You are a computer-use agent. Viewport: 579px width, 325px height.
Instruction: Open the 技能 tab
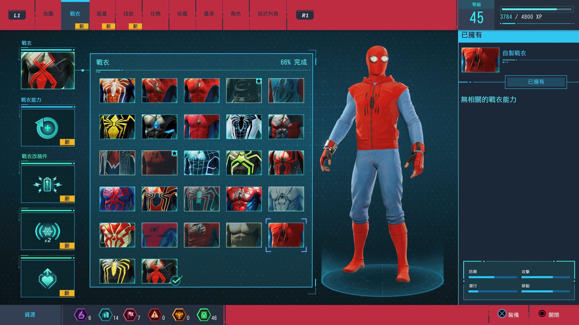(128, 14)
